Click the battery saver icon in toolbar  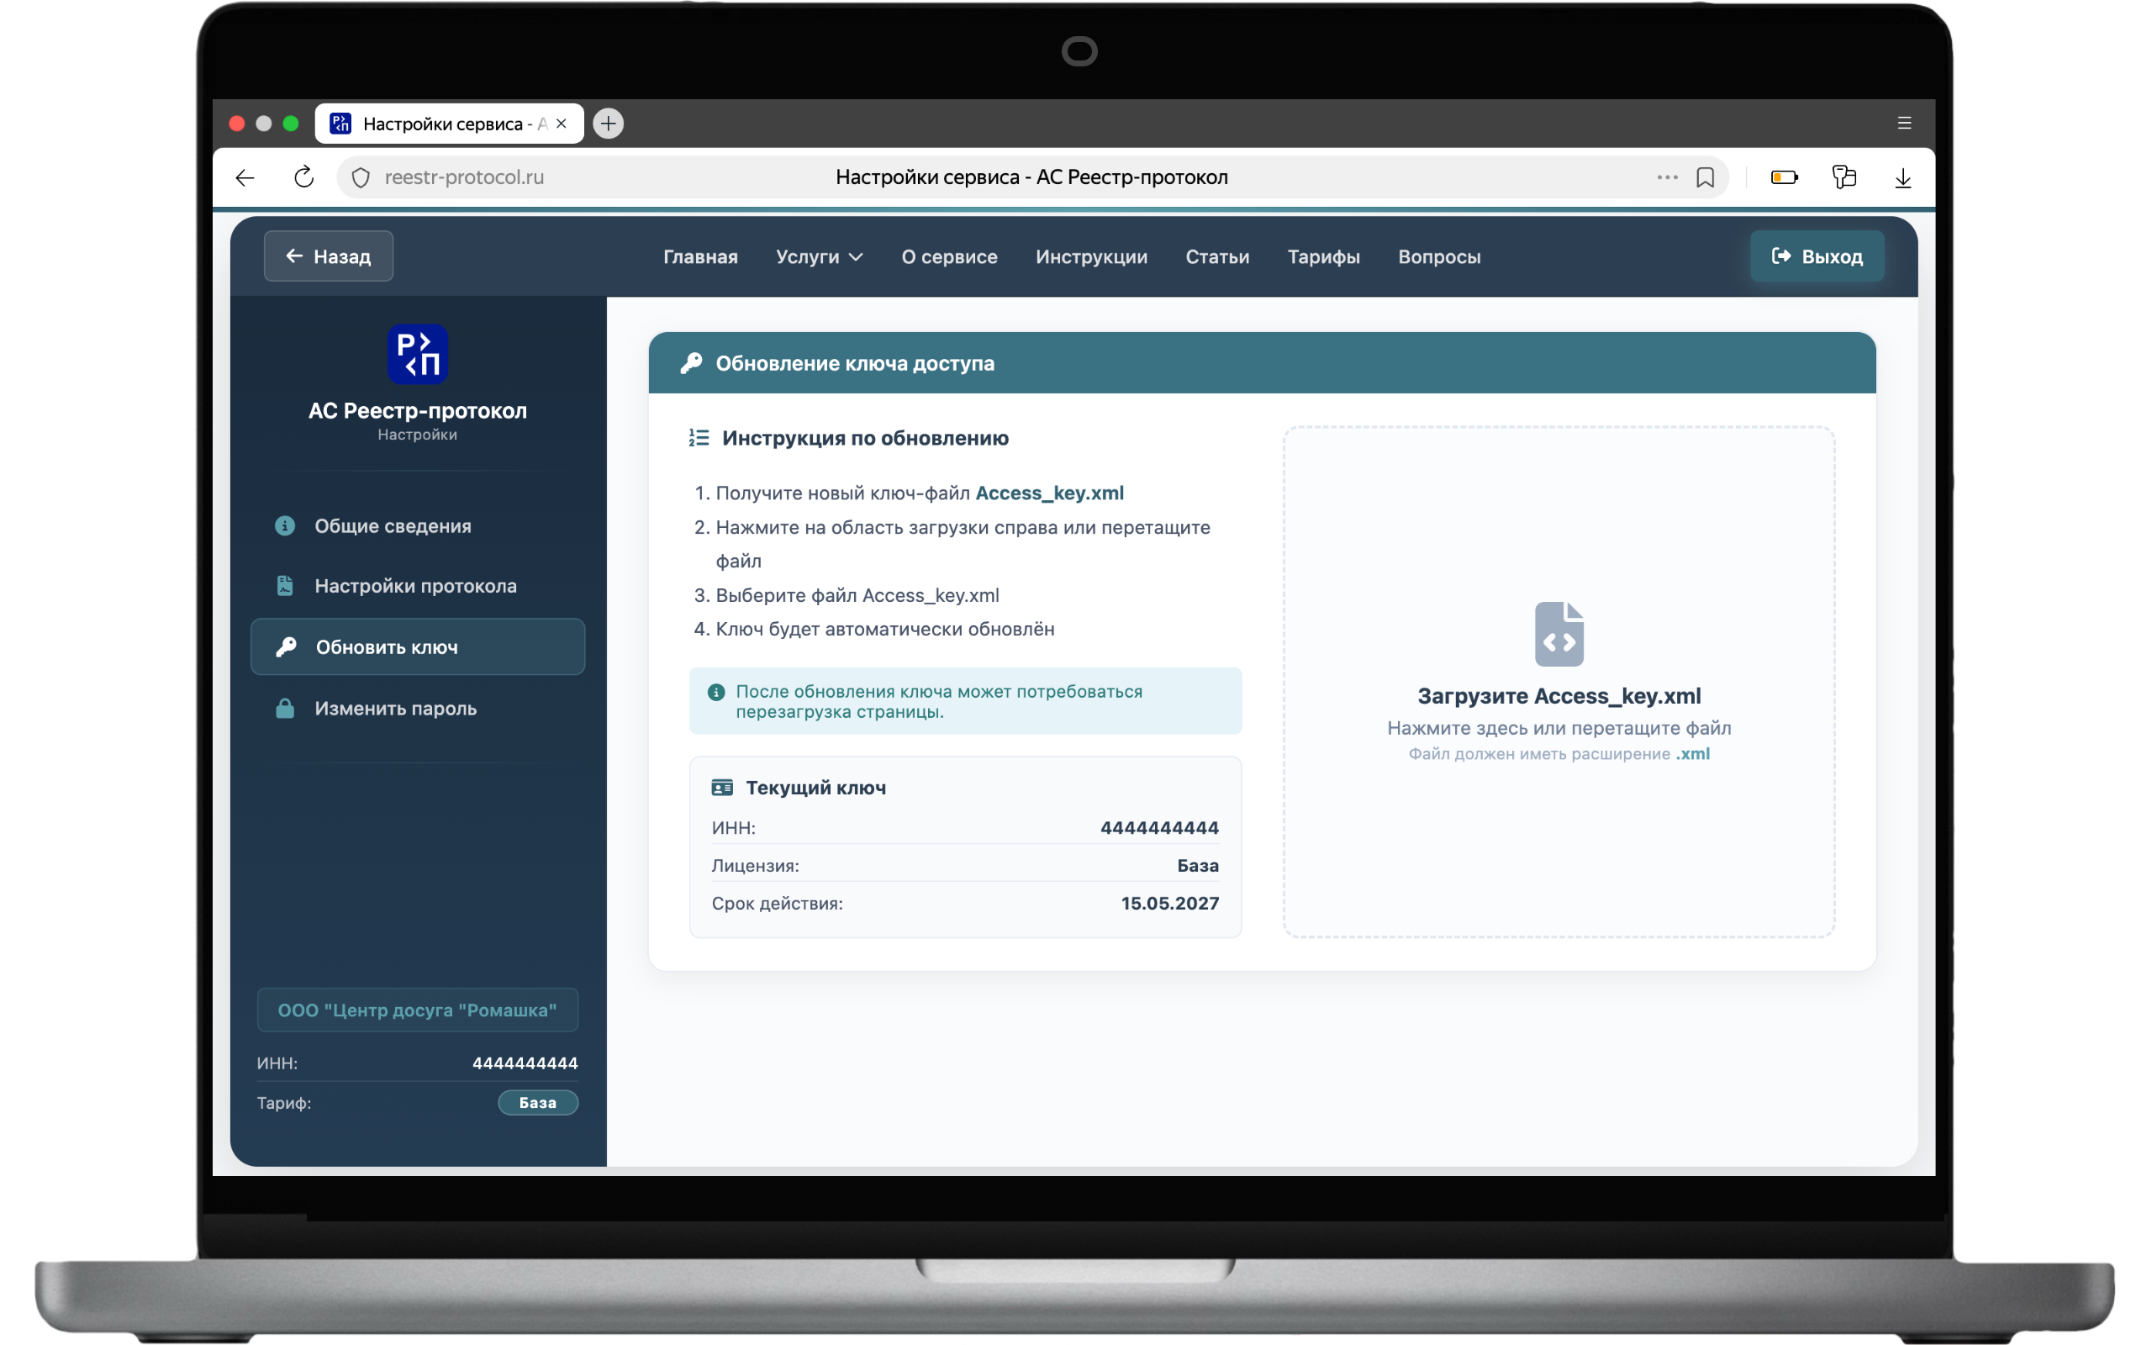point(1784,177)
